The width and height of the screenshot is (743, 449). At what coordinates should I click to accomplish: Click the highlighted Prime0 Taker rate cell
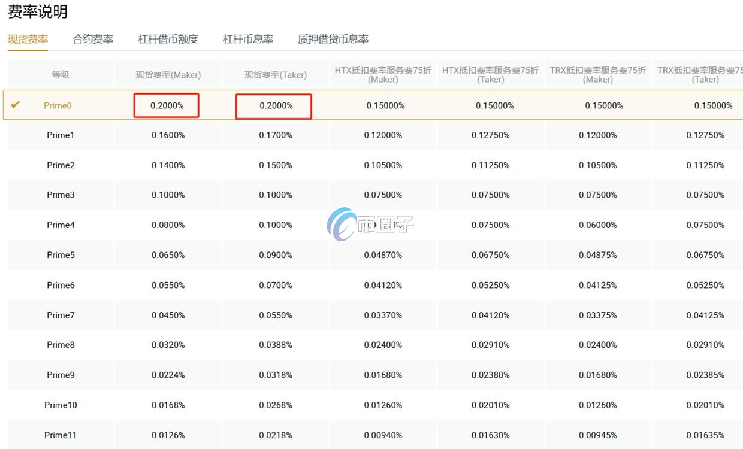tap(274, 106)
